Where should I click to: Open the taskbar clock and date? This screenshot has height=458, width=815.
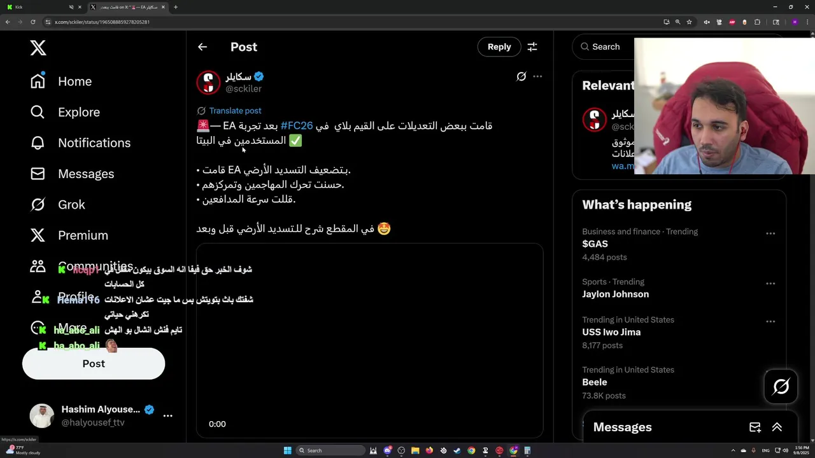(802, 450)
